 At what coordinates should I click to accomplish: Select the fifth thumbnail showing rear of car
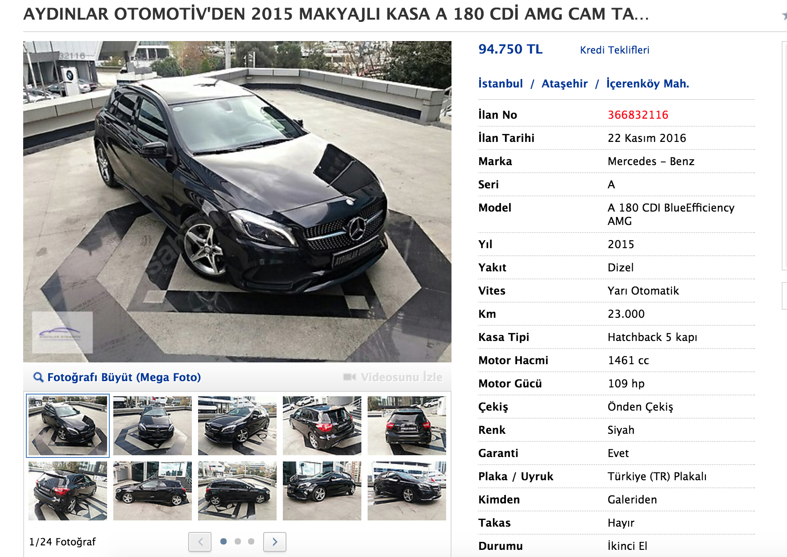point(407,426)
